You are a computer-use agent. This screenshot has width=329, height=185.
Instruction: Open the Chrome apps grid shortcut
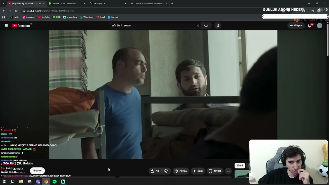coord(3,17)
